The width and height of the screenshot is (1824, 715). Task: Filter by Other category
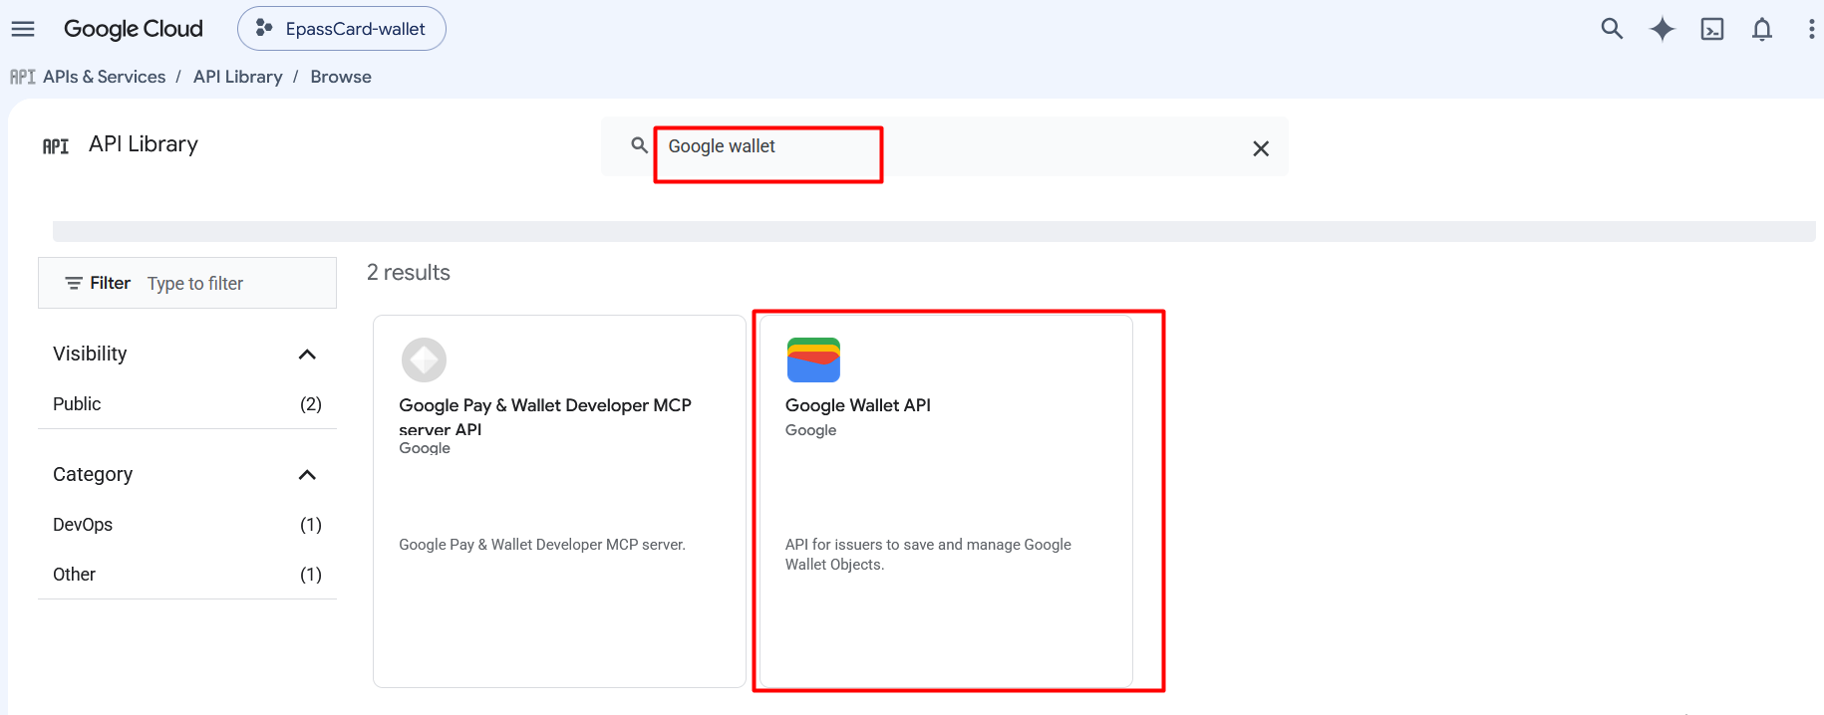tap(187, 575)
